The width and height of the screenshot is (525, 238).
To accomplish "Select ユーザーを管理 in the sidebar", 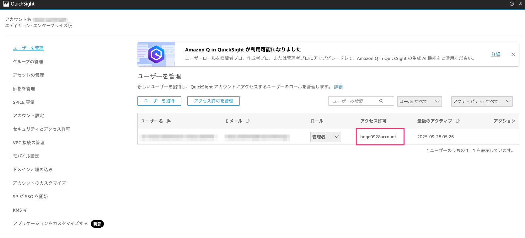I will coord(28,48).
